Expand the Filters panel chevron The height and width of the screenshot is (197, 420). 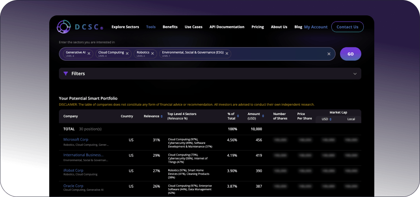[355, 74]
